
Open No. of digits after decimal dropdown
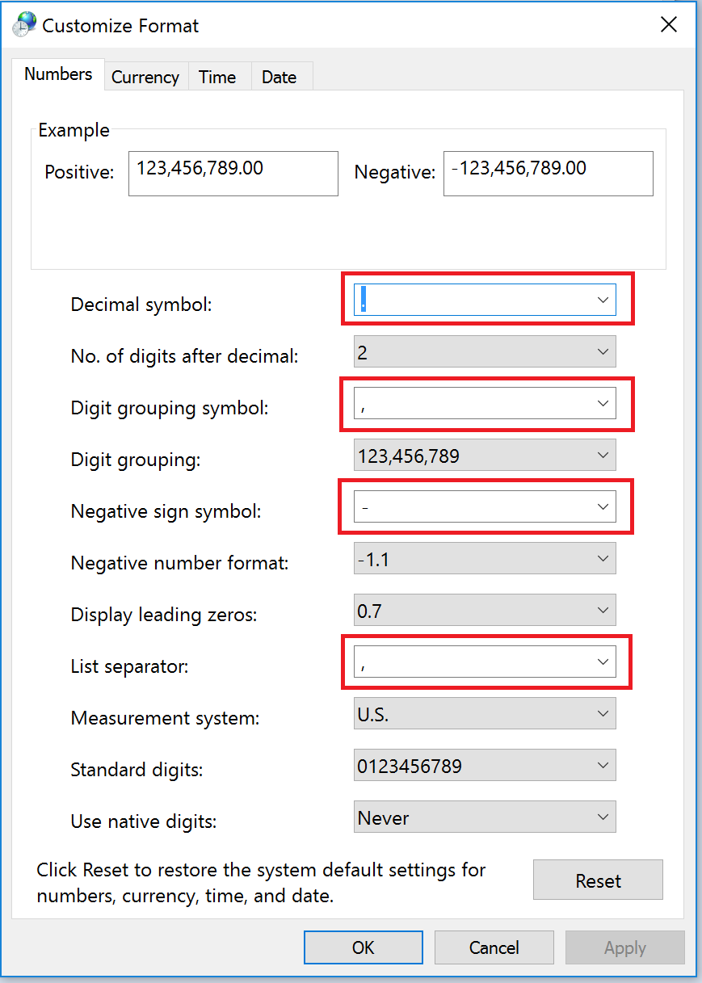click(x=485, y=352)
